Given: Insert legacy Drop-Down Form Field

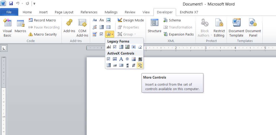Looking at the screenshot, I should click(121, 47).
